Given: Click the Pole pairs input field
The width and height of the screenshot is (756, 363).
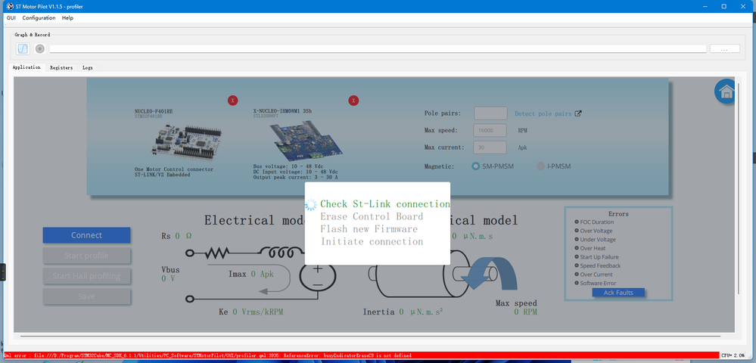Looking at the screenshot, I should 490,113.
